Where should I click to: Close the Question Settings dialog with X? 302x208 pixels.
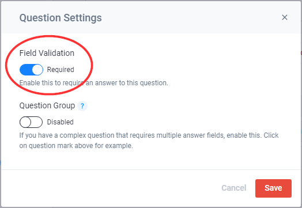(285, 17)
